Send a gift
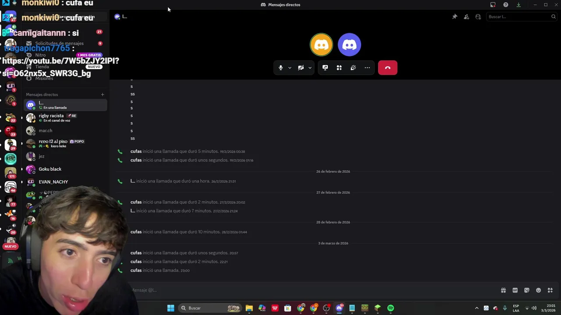Image resolution: width=561 pixels, height=315 pixels. coord(504,290)
